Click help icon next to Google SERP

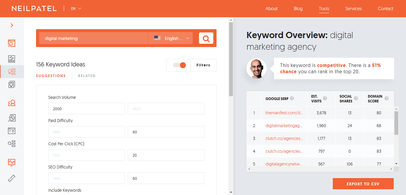tap(292, 98)
